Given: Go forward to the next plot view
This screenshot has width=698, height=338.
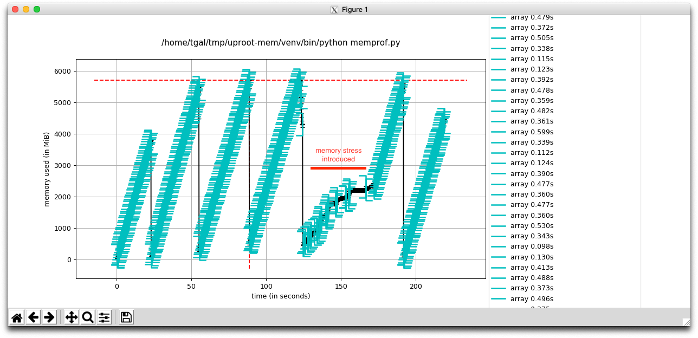Looking at the screenshot, I should tap(48, 317).
